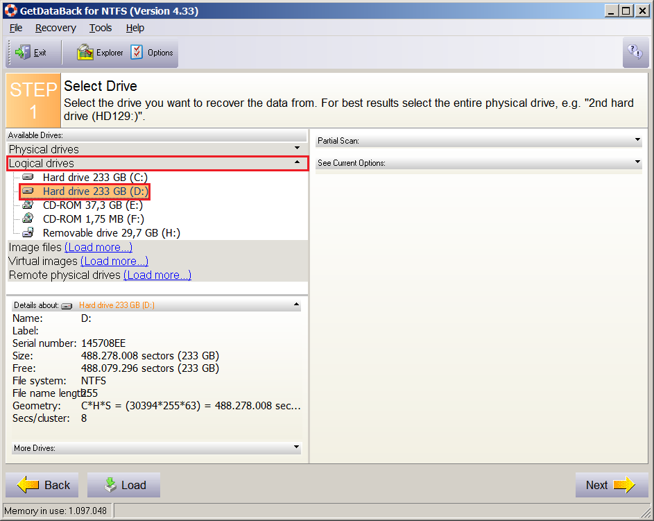Maximize the GetDataBack window
The height and width of the screenshot is (521, 654).
point(626,11)
